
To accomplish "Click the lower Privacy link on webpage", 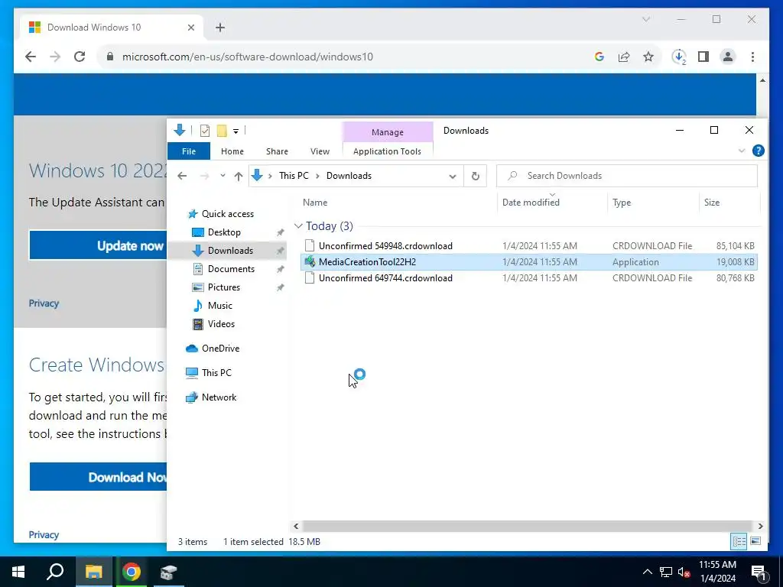I will pos(44,534).
